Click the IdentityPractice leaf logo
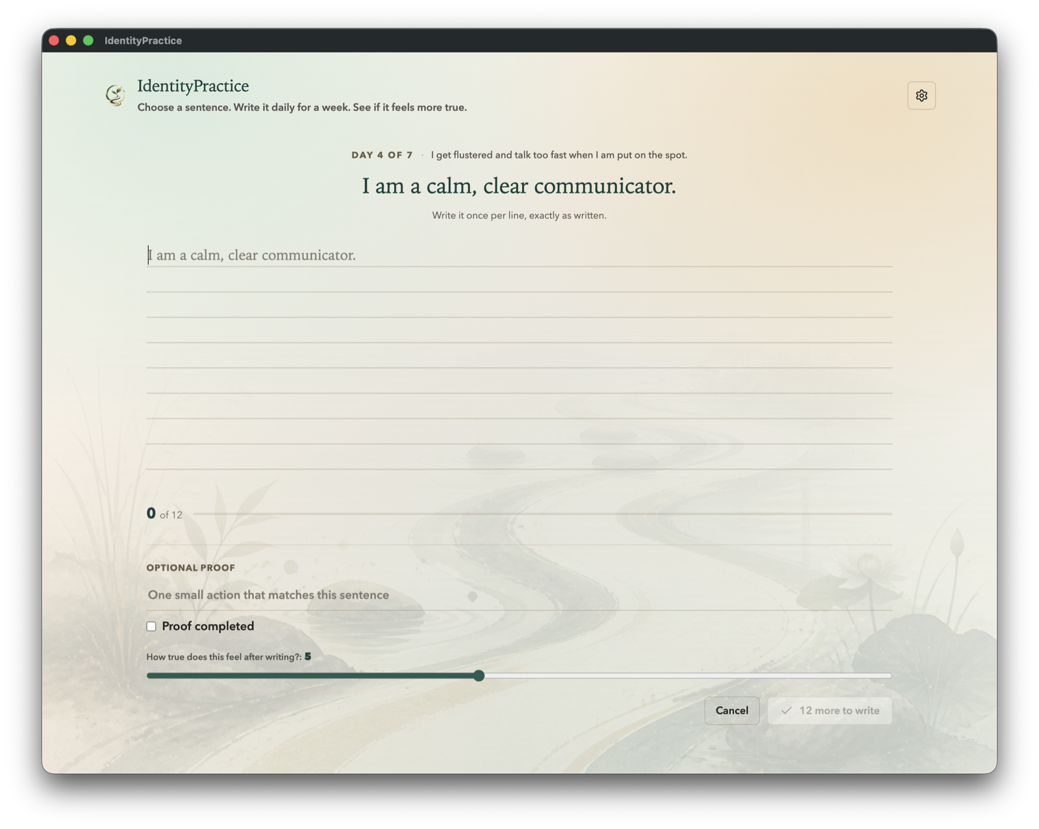This screenshot has height=829, width=1039. [x=116, y=95]
